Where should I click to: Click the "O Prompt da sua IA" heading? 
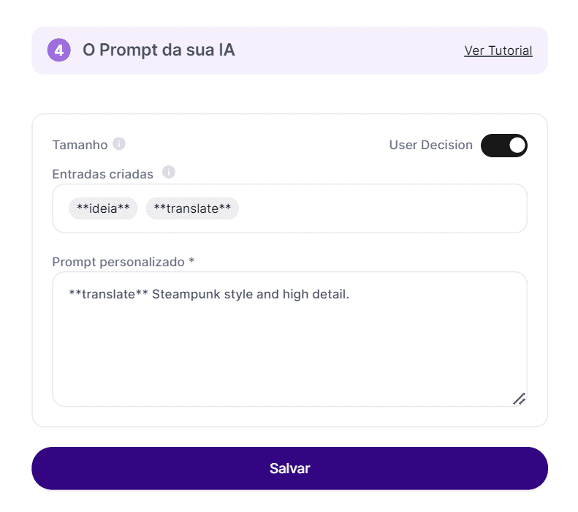pos(159,50)
